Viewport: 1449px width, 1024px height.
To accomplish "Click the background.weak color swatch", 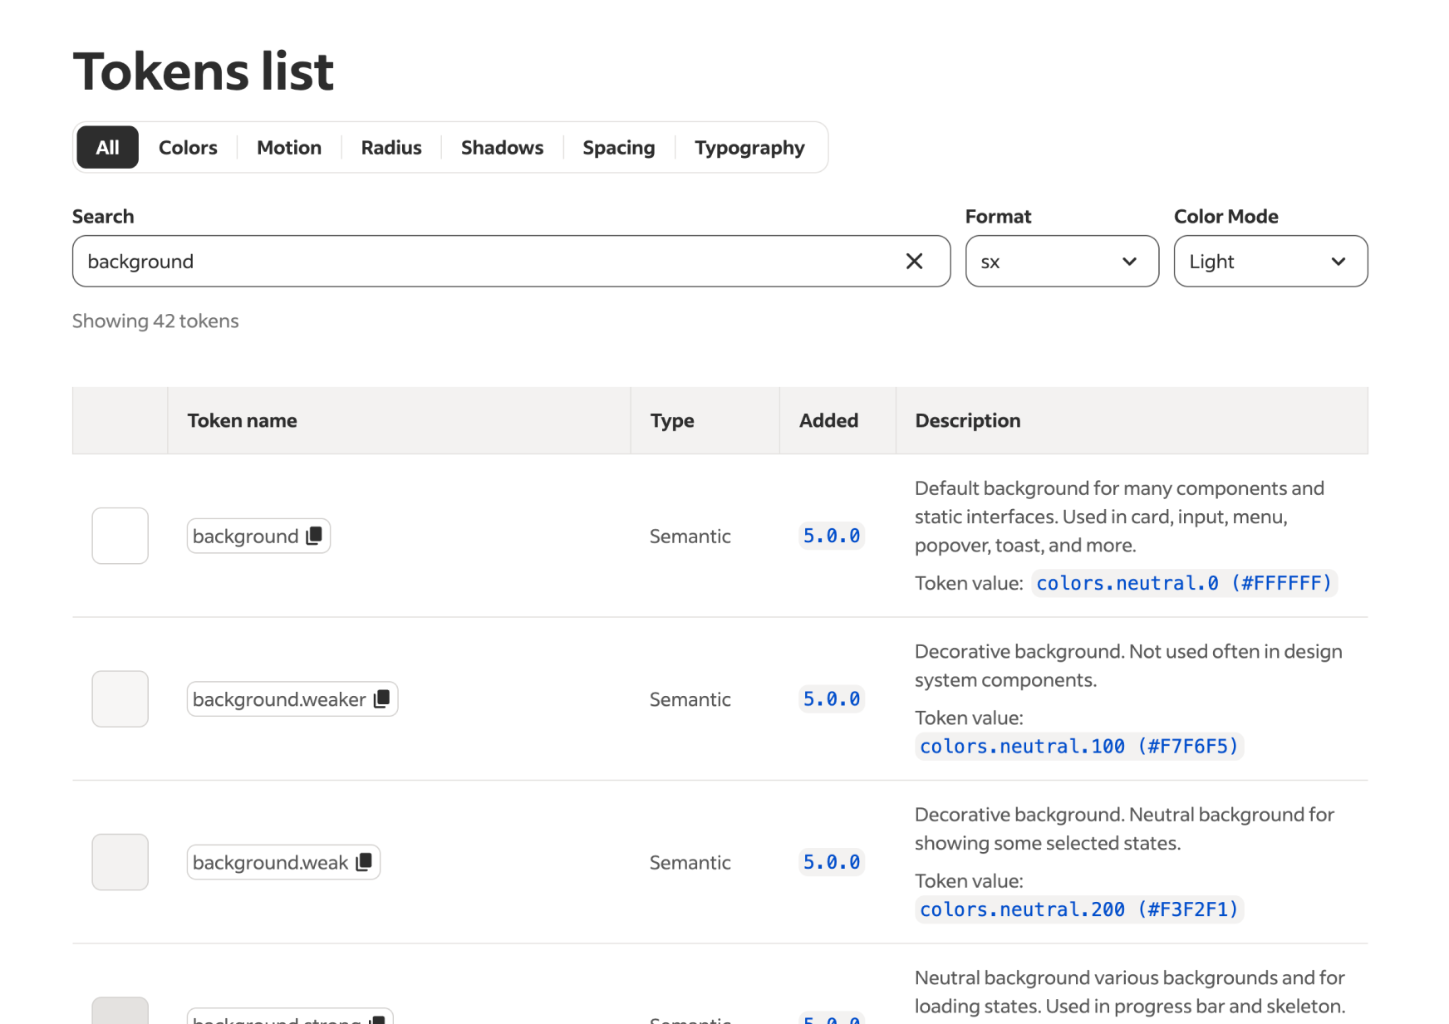I will pyautogui.click(x=120, y=862).
